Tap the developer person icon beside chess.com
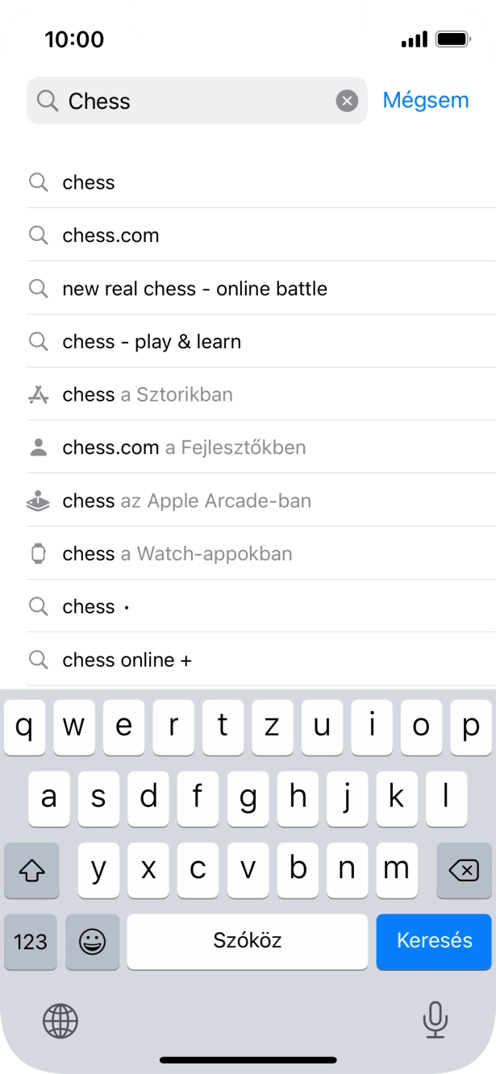The image size is (496, 1074). [x=38, y=447]
